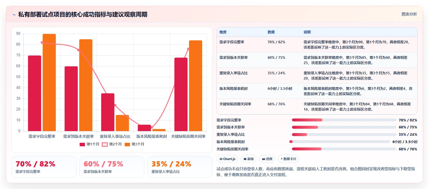The image size is (429, 189).
Task: Click the chart panel title text
Action: (83, 14)
